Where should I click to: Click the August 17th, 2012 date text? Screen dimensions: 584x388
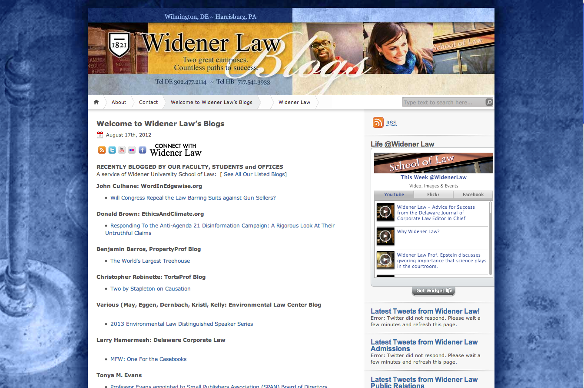tap(129, 135)
